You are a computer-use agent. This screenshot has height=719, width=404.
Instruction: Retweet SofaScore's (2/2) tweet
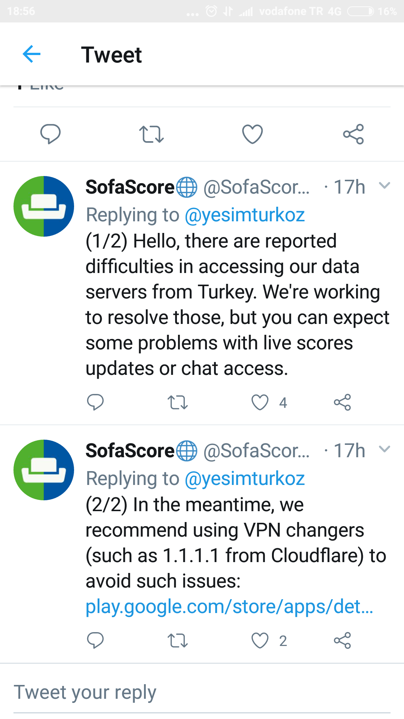coord(178,640)
